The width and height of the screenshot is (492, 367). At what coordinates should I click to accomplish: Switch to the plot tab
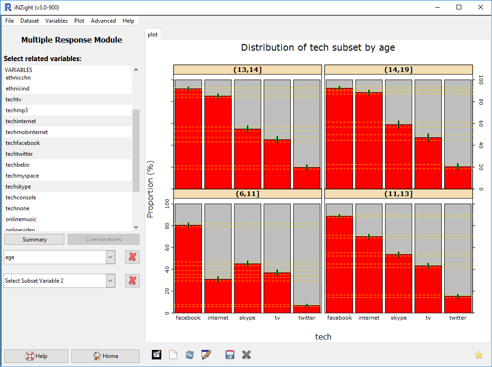coord(153,35)
